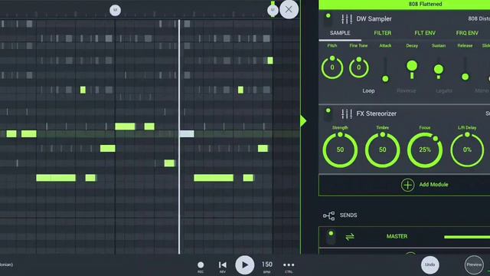490x276 pixels.
Task: Click the Timbre knob
Action: [383, 149]
